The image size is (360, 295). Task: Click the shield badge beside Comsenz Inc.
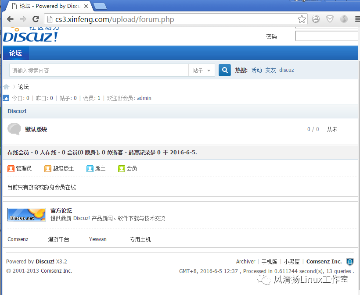(x=350, y=262)
